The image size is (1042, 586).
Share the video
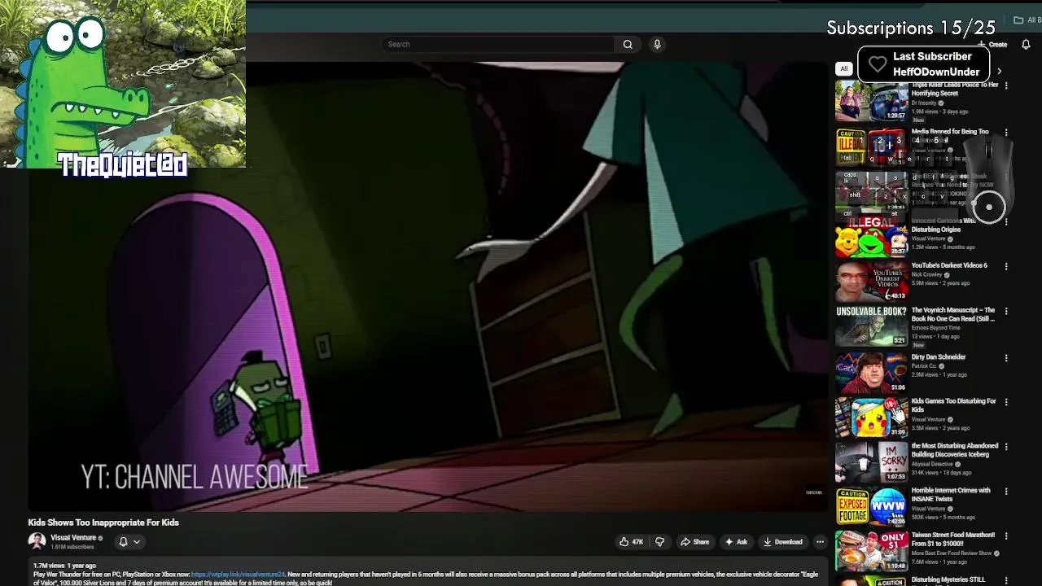click(x=694, y=541)
